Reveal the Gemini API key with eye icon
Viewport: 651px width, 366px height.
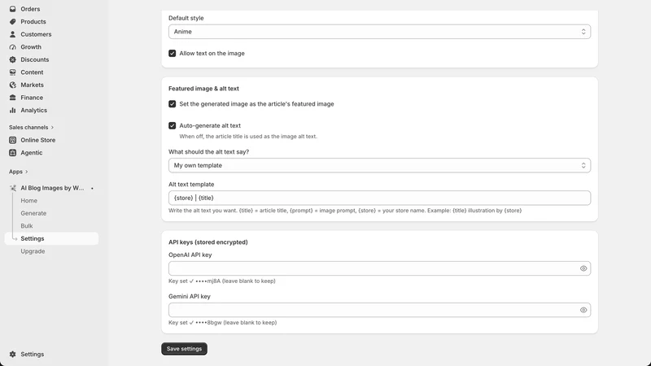(x=583, y=310)
